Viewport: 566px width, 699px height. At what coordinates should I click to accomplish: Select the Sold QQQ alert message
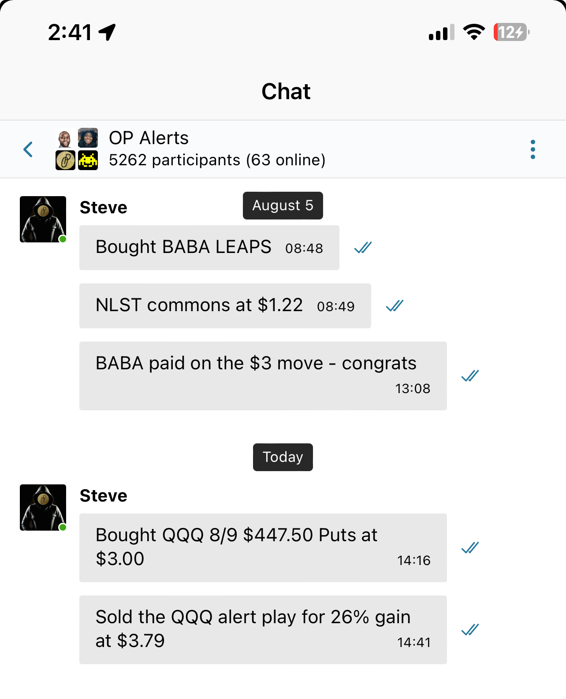tap(263, 629)
